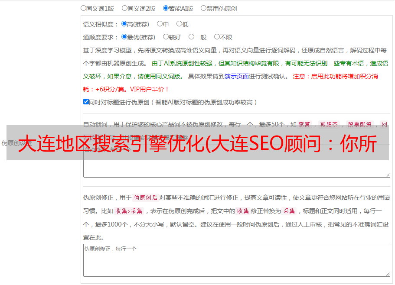Select the 同义词1版 radio option
Image resolution: width=395 pixels, height=285 pixels.
pos(83,8)
